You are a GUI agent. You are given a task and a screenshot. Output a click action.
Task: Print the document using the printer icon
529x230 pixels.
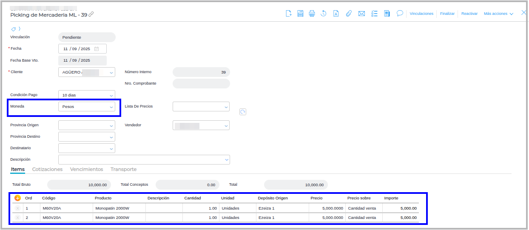click(312, 14)
